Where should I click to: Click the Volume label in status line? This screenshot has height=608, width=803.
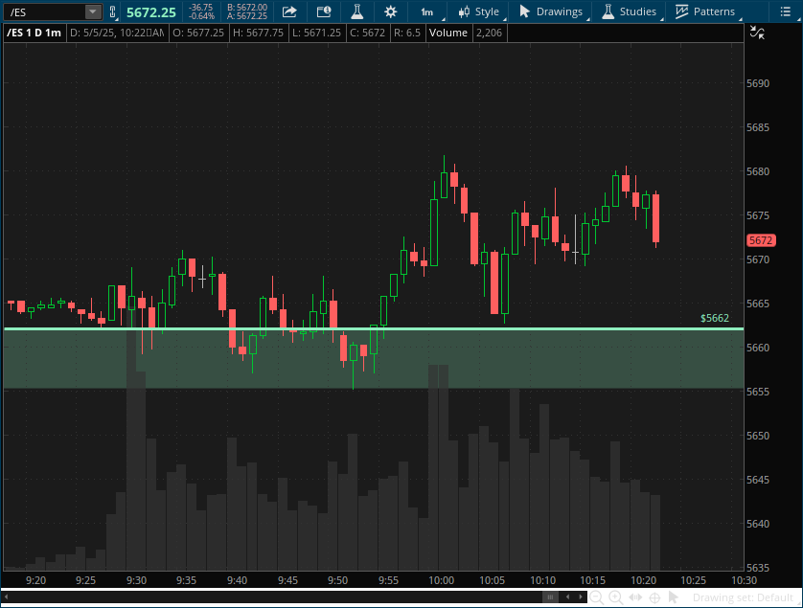(x=448, y=33)
